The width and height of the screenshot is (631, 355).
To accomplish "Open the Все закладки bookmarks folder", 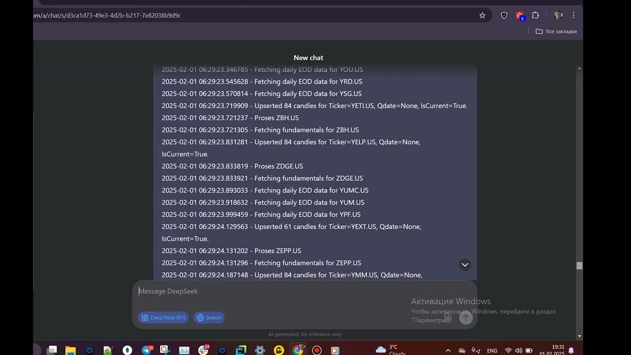I will tap(556, 31).
